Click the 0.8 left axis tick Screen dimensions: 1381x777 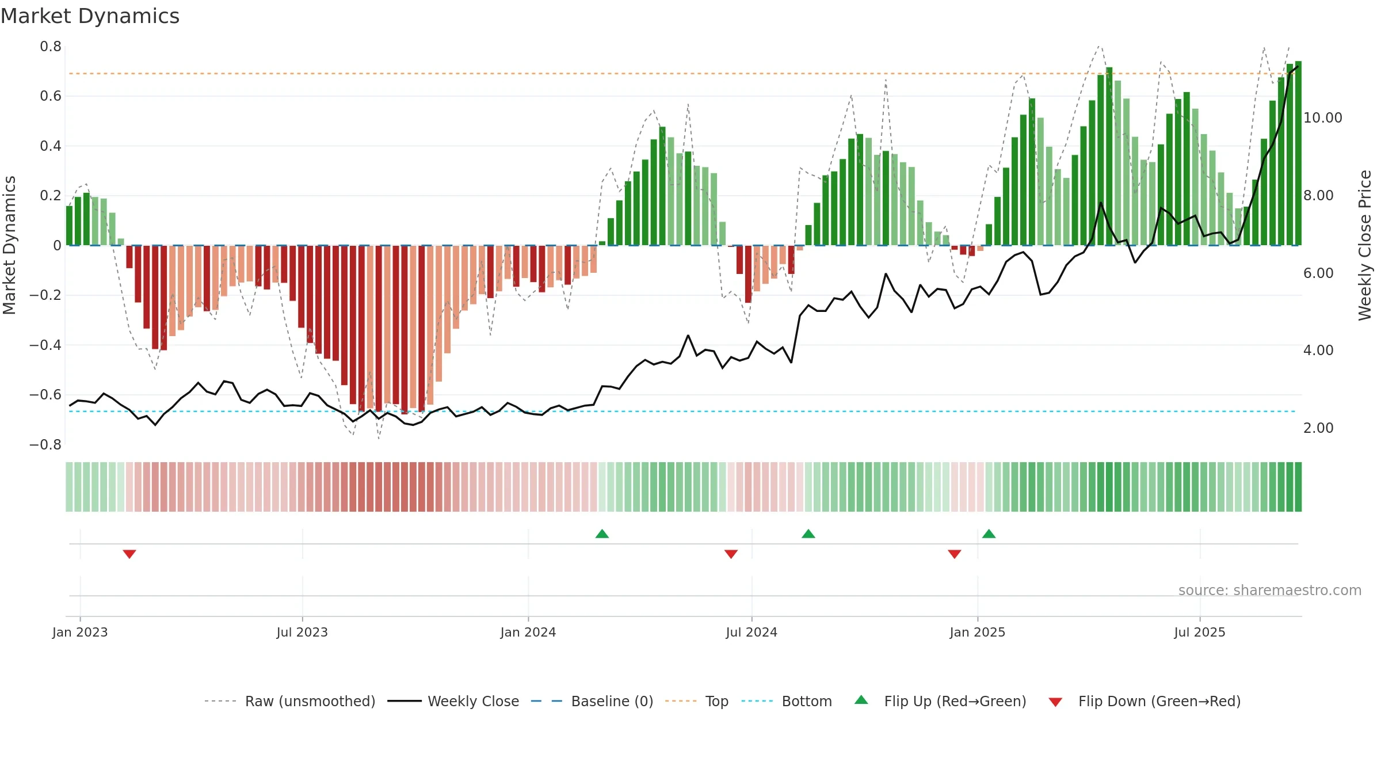pyautogui.click(x=51, y=46)
